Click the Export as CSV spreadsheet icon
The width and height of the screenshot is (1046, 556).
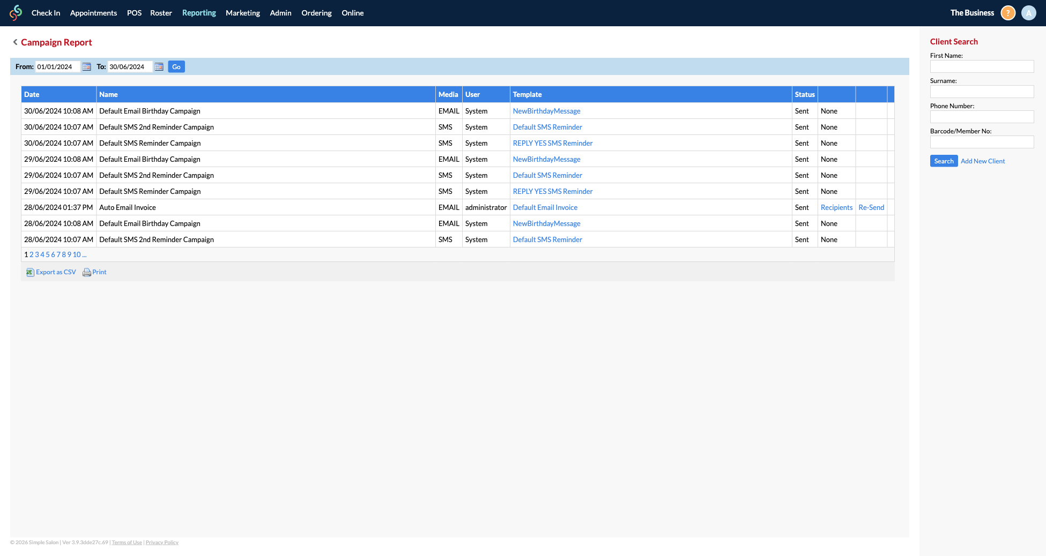[x=30, y=273]
